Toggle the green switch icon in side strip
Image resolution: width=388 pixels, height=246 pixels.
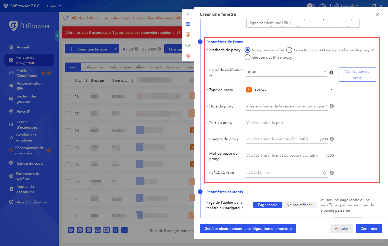pyautogui.click(x=188, y=45)
